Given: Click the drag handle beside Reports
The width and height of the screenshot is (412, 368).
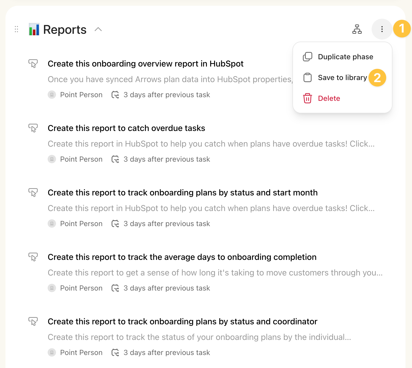Looking at the screenshot, I should (16, 29).
